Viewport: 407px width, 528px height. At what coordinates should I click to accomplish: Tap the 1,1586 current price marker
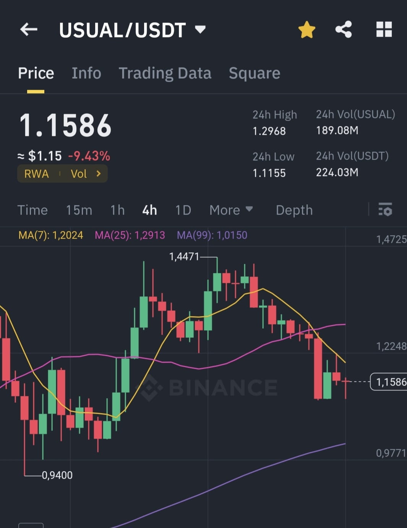(x=389, y=382)
